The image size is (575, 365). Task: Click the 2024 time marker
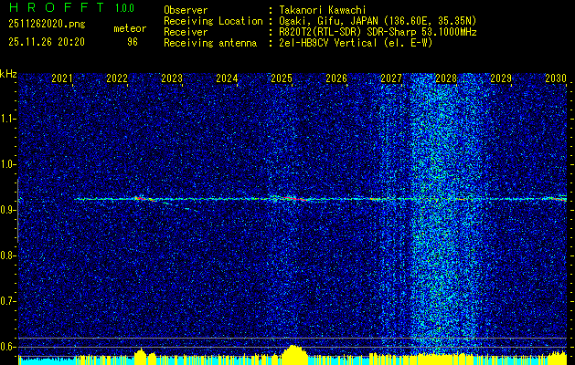227,78
